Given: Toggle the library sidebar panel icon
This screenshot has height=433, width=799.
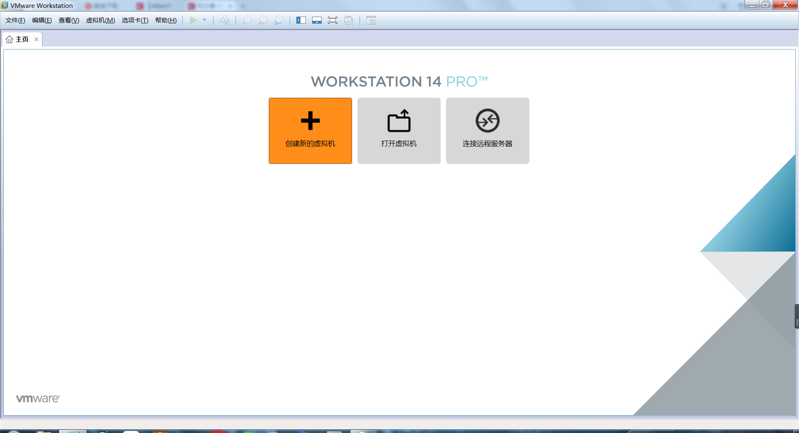Looking at the screenshot, I should tap(301, 20).
